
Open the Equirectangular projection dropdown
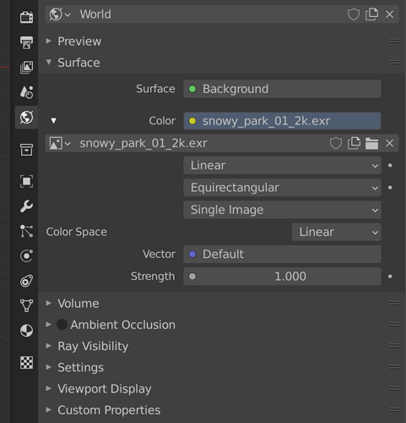coord(282,188)
